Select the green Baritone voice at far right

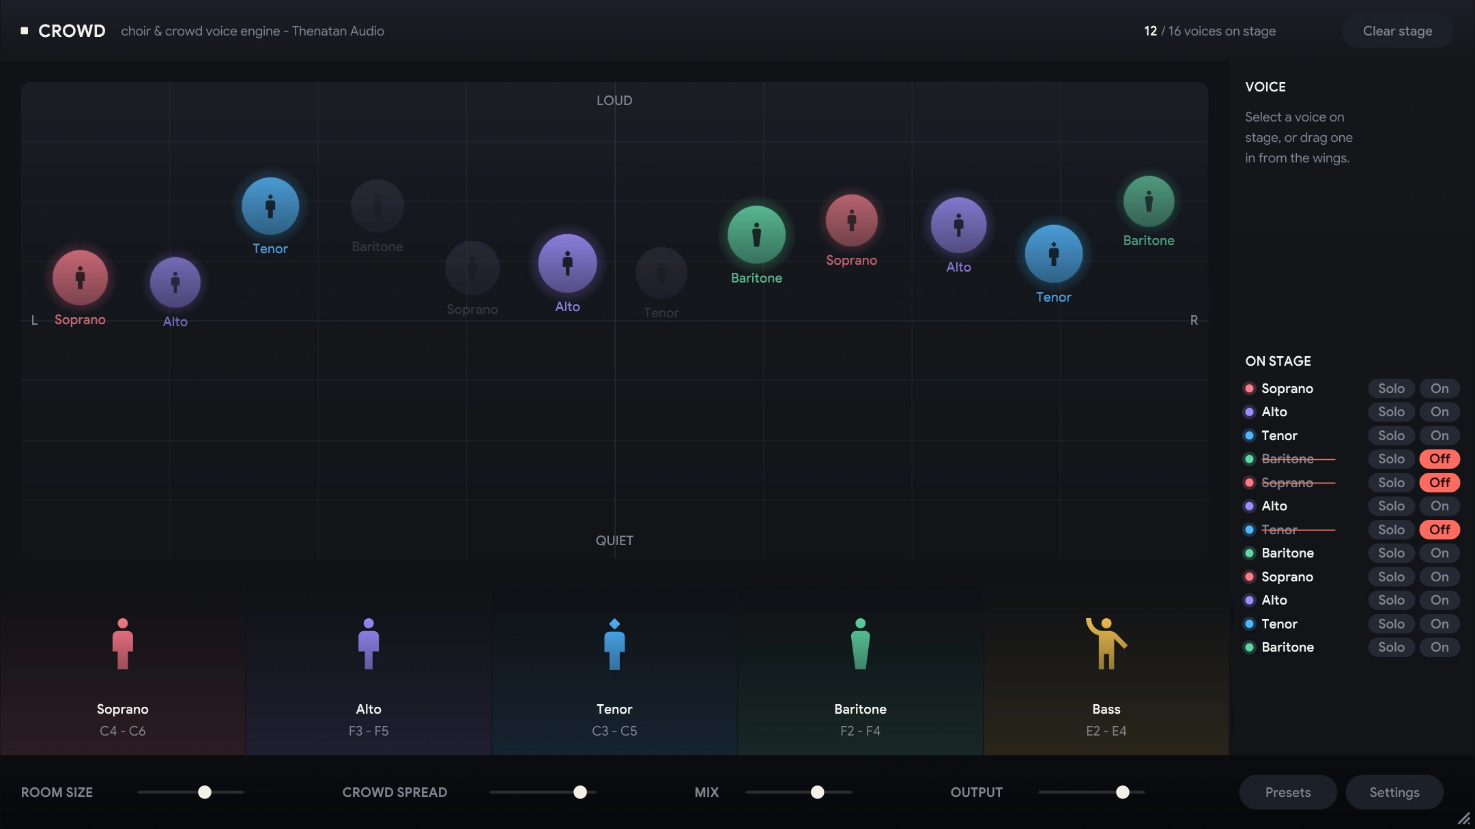point(1149,201)
